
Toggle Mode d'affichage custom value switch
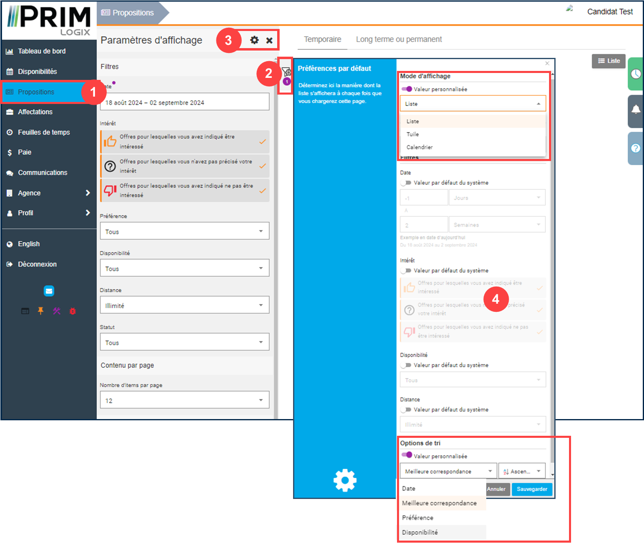[406, 89]
